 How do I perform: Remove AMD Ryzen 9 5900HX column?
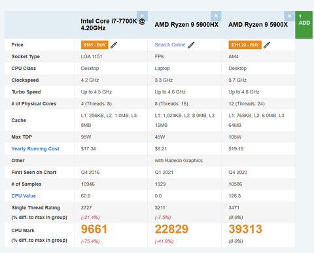coord(216,16)
